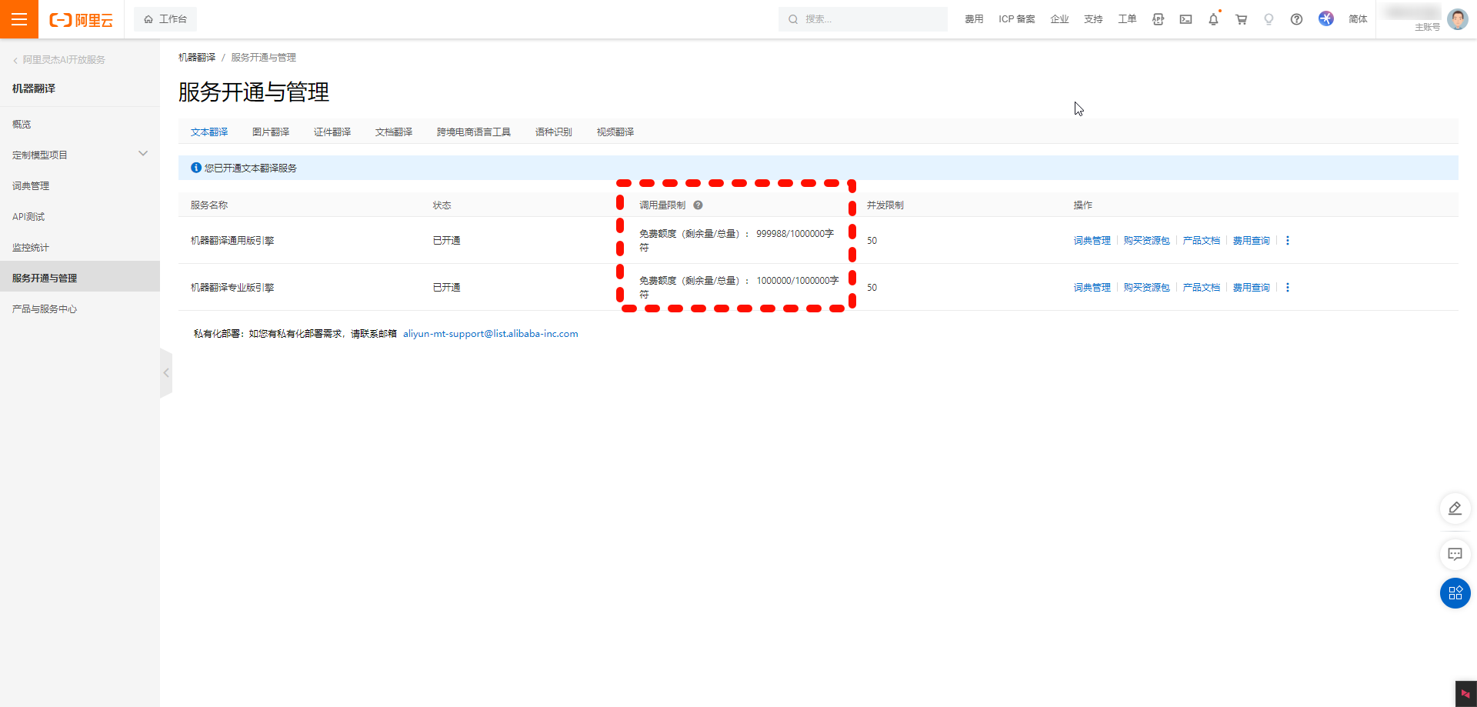The height and width of the screenshot is (707, 1477).
Task: Click the top search input field
Action: 863,19
